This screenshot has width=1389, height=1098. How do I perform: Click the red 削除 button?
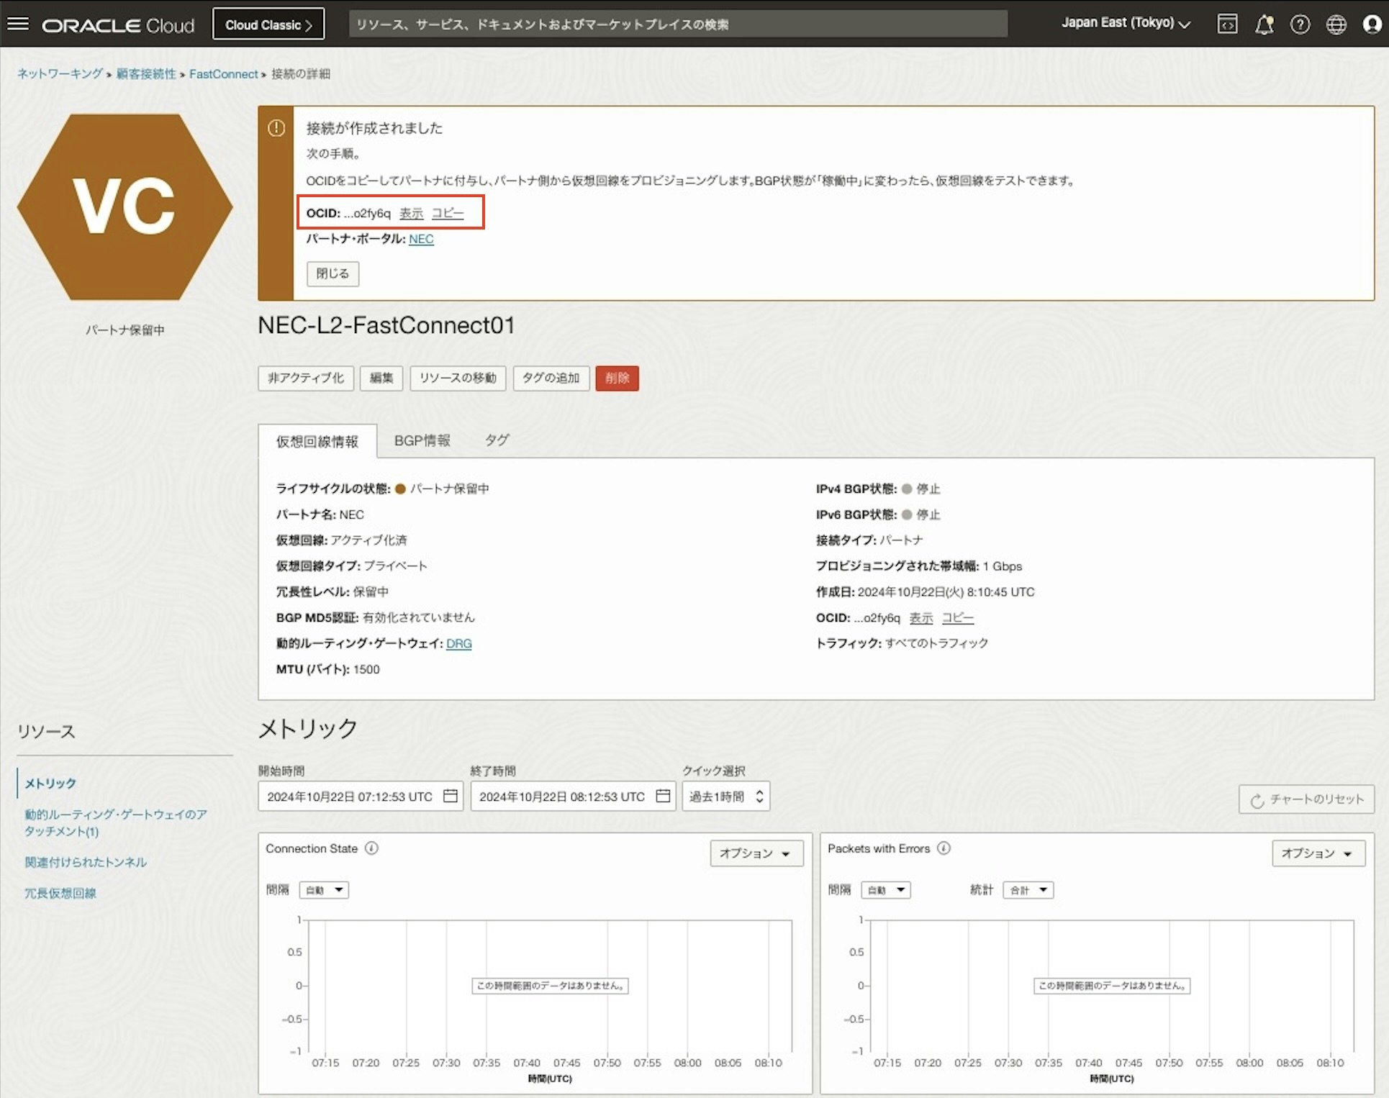(617, 378)
